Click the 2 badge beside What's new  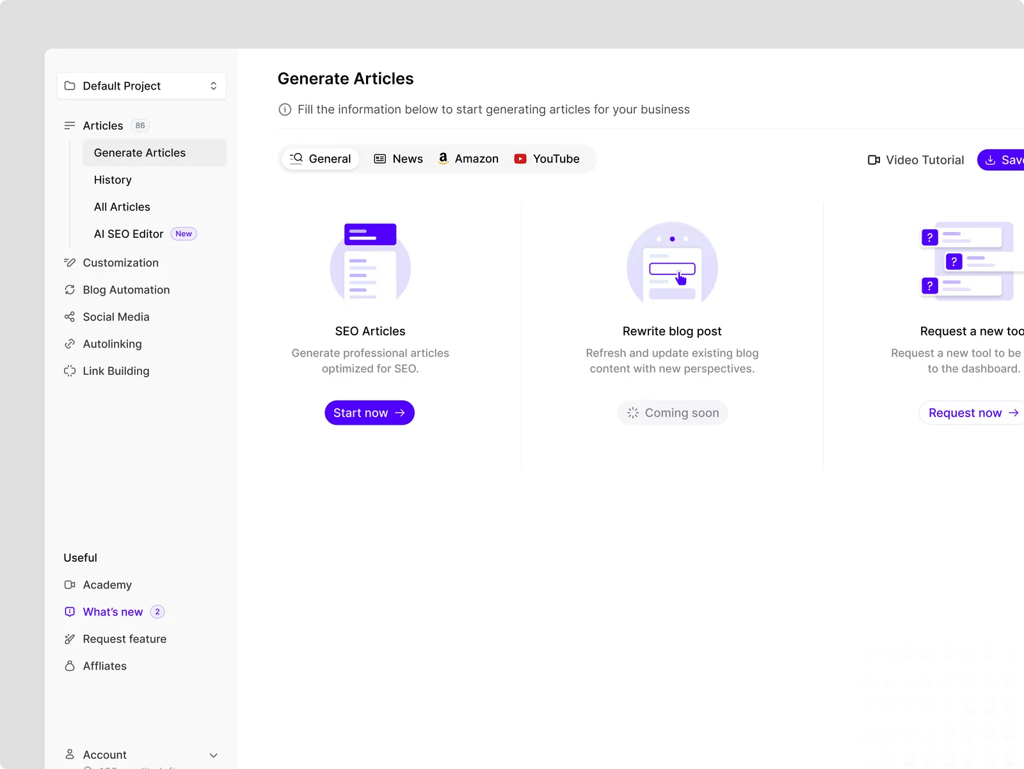[157, 612]
